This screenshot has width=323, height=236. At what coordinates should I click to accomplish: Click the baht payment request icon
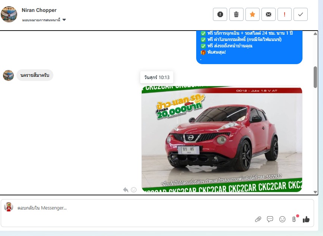(x=294, y=219)
